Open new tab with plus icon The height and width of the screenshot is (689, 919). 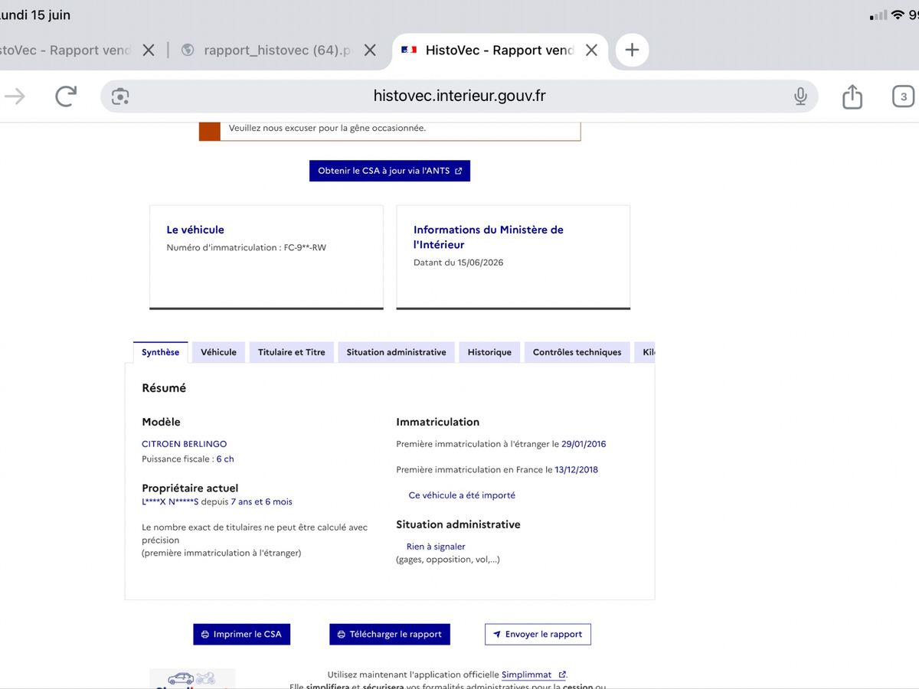pos(632,51)
